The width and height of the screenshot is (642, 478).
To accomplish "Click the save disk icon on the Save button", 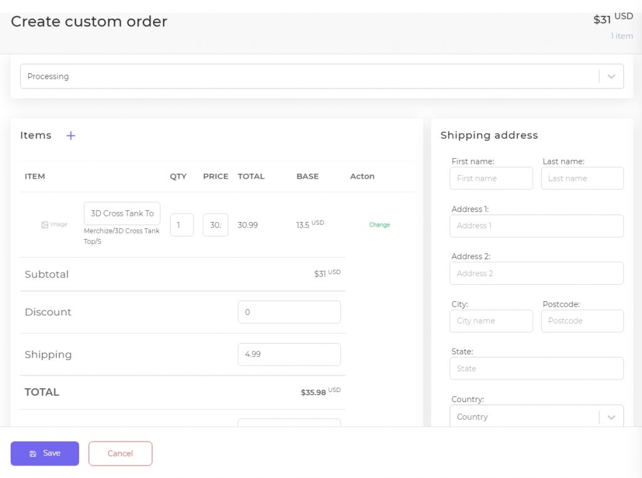I will [x=32, y=453].
